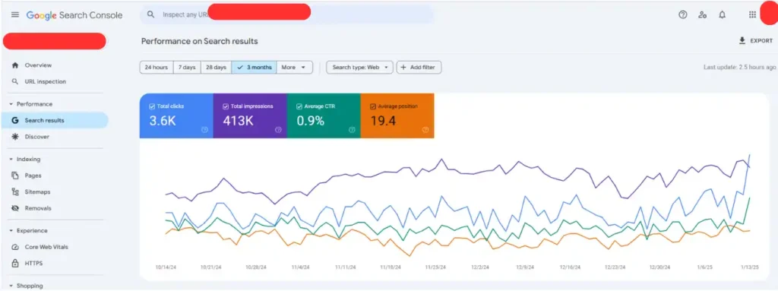Toggle the Average position checkbox
Viewport: 778px width, 291px height.
point(373,106)
